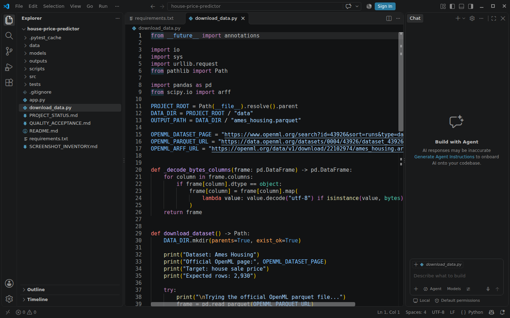Click the house-price-predictor command center search box
The height and width of the screenshot is (318, 510).
[x=256, y=6]
